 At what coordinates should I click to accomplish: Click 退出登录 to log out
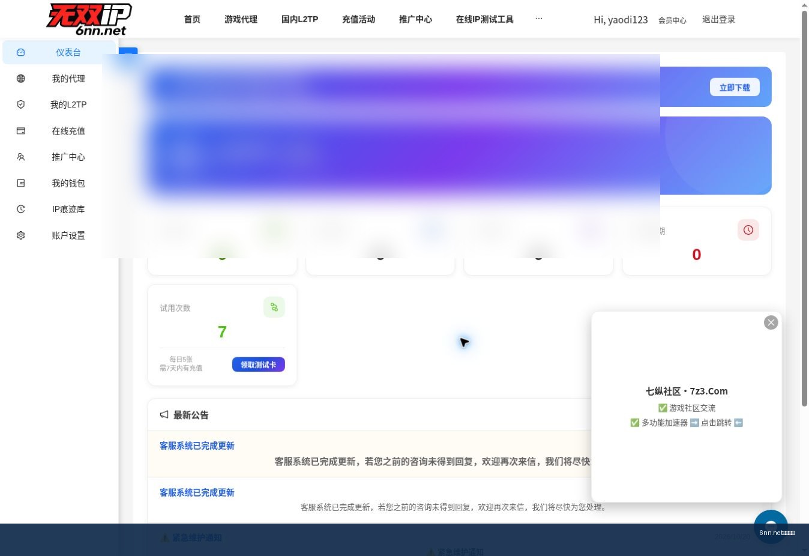coord(718,19)
